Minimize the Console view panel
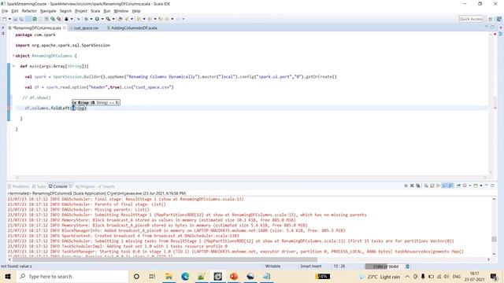 click(487, 186)
